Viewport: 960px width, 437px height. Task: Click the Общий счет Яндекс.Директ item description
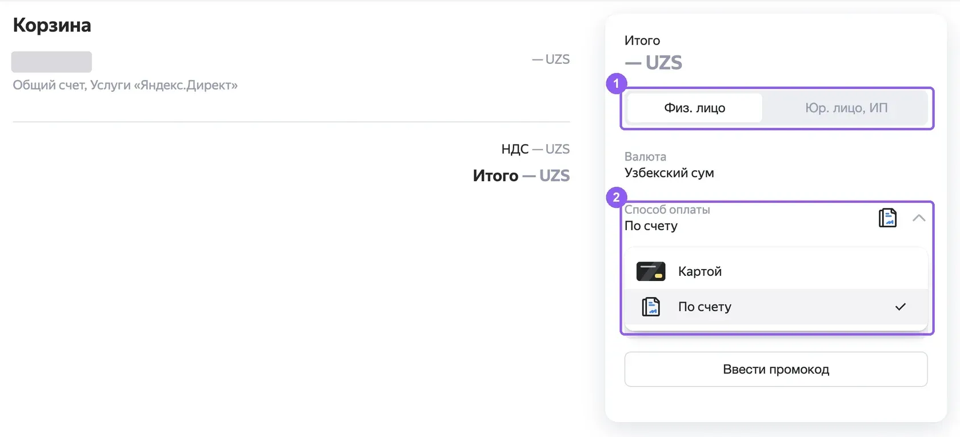125,85
